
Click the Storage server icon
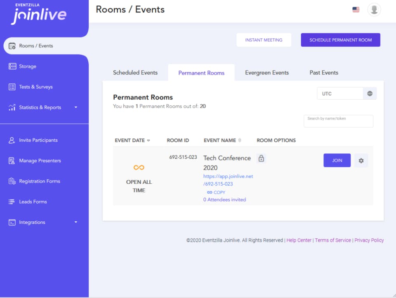[x=12, y=66]
